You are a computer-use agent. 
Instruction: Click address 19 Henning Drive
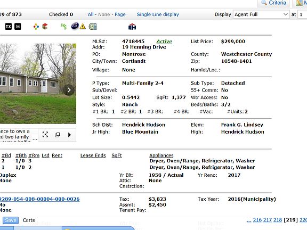[x=144, y=47]
